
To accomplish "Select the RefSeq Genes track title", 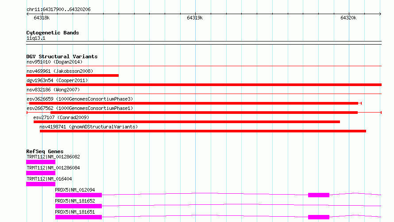I will coord(45,151).
